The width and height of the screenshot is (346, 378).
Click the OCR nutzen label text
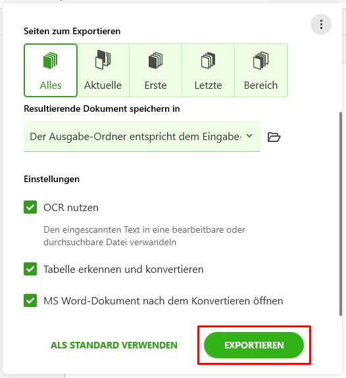[x=71, y=208]
